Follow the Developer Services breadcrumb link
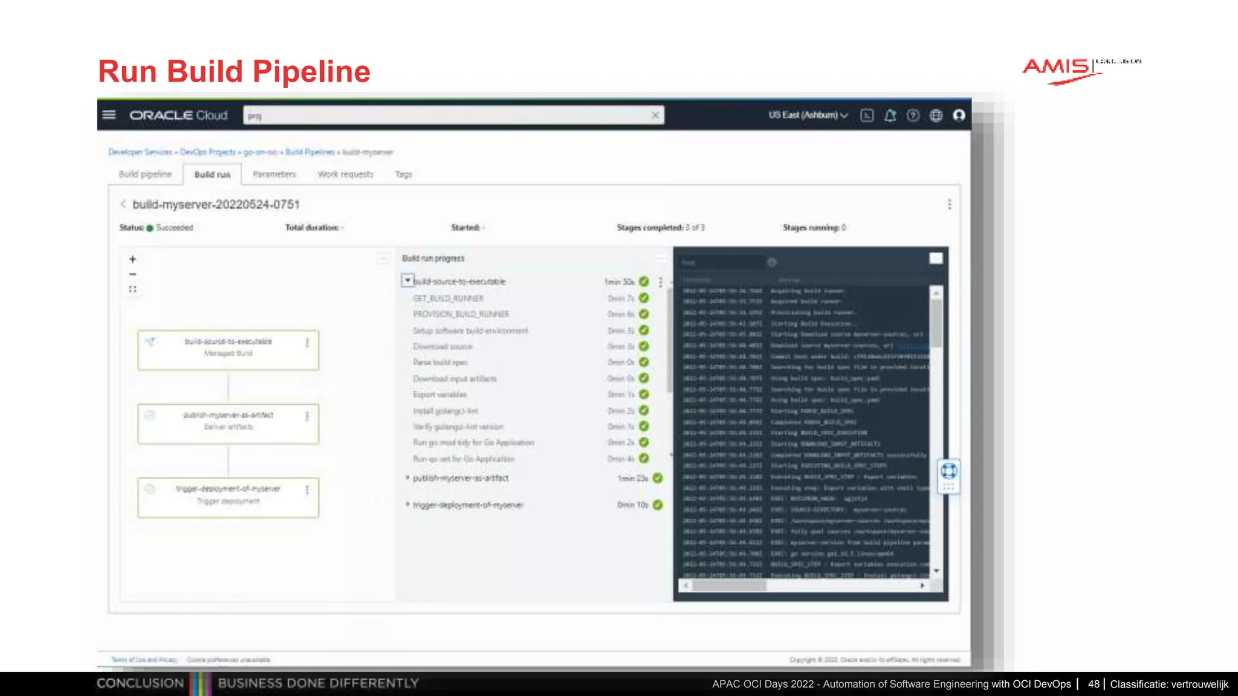The height and width of the screenshot is (696, 1238). coord(140,152)
